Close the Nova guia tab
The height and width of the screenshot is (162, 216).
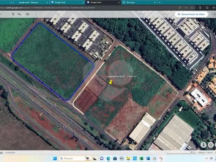point(155,2)
